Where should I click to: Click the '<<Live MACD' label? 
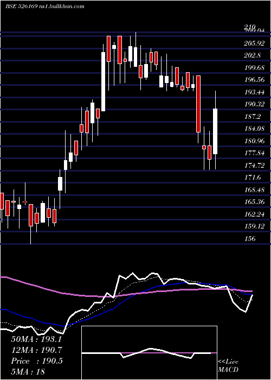228,365
